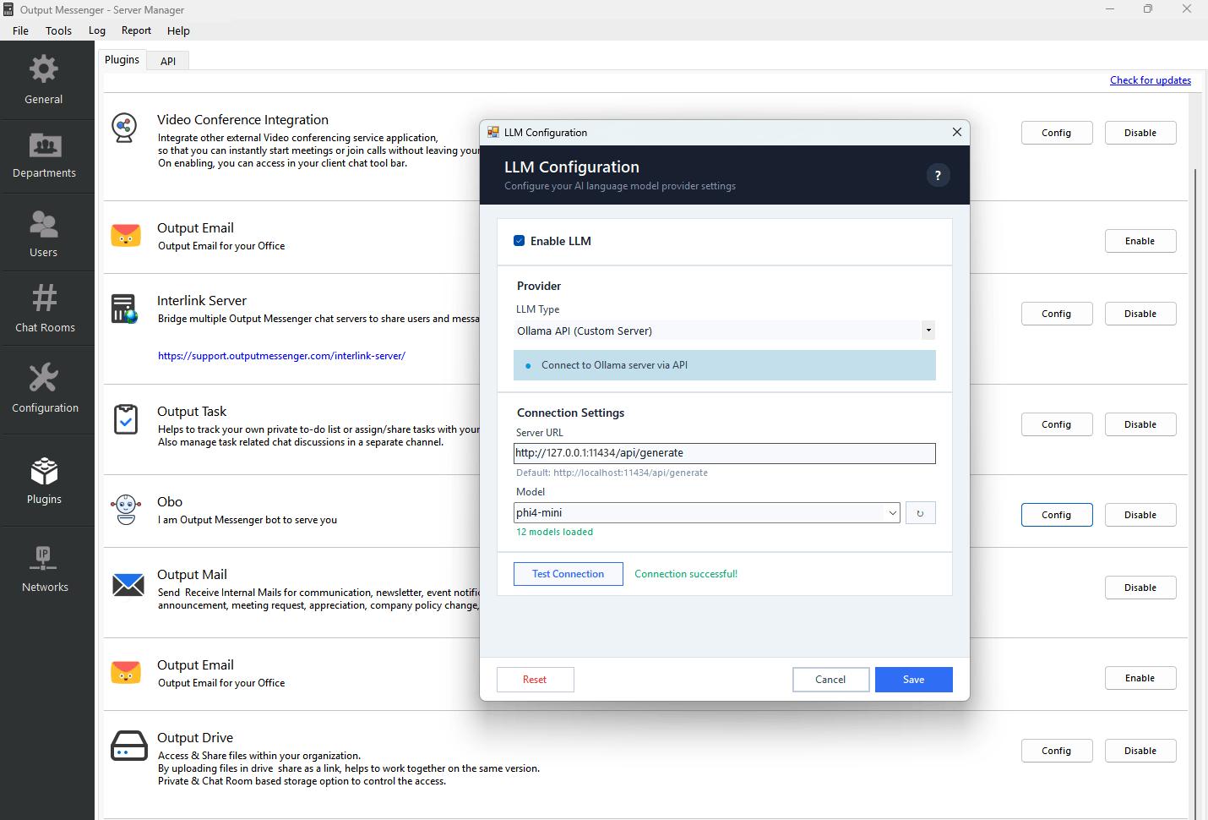Disable the Interlink Server plugin

point(1140,314)
